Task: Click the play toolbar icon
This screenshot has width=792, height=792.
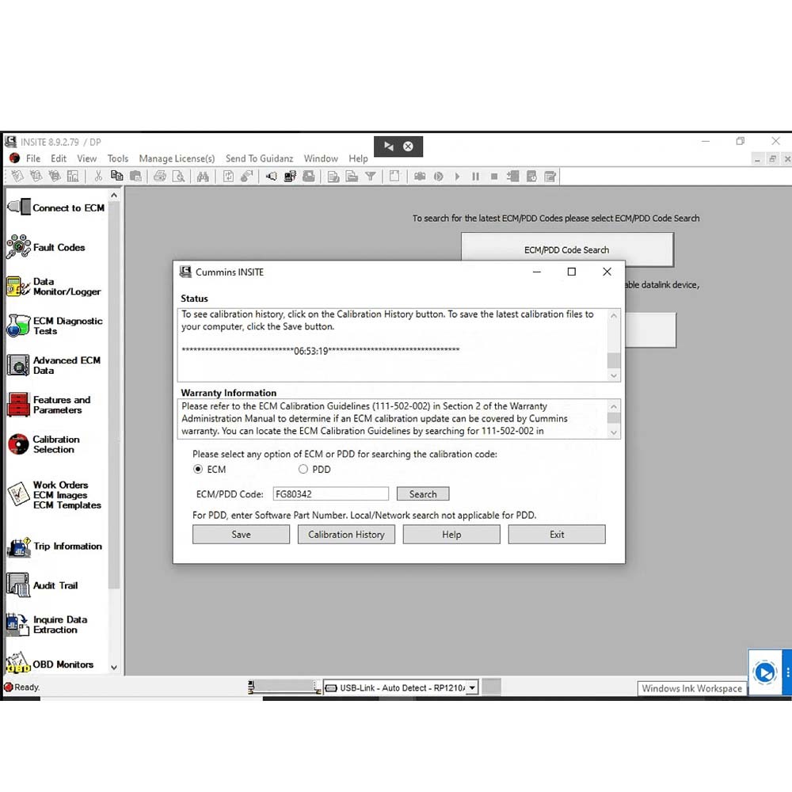Action: point(457,177)
